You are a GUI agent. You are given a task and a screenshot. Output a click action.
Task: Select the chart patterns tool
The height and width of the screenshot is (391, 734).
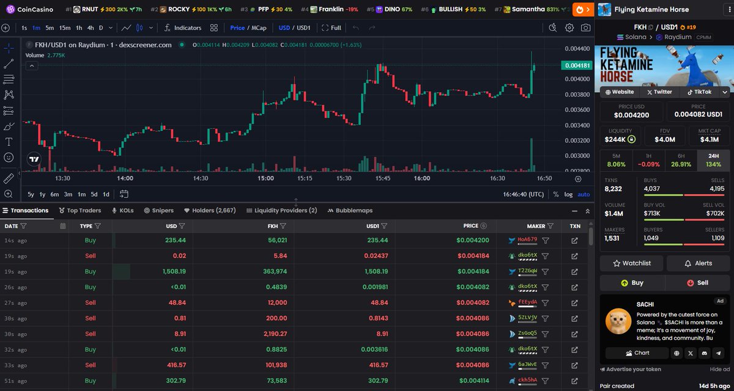click(x=9, y=95)
